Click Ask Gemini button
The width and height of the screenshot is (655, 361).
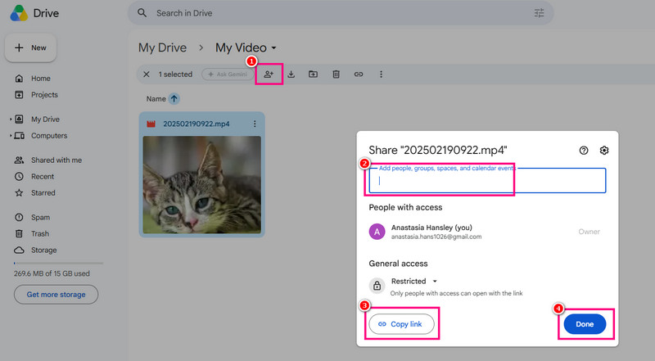click(x=228, y=74)
